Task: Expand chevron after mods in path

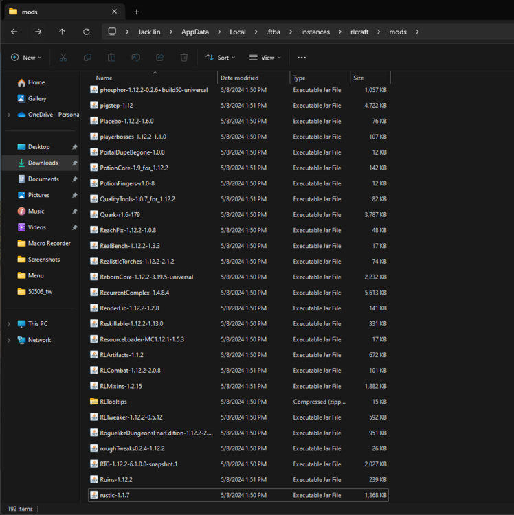Action: coord(417,32)
